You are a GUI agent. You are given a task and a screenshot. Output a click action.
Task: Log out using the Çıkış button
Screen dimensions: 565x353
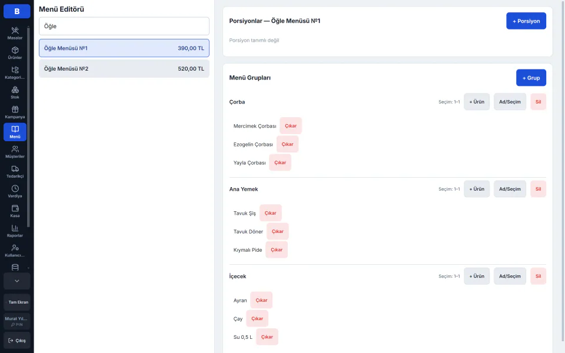16,341
